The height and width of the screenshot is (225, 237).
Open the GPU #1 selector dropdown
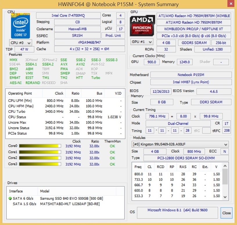[x=142, y=42]
